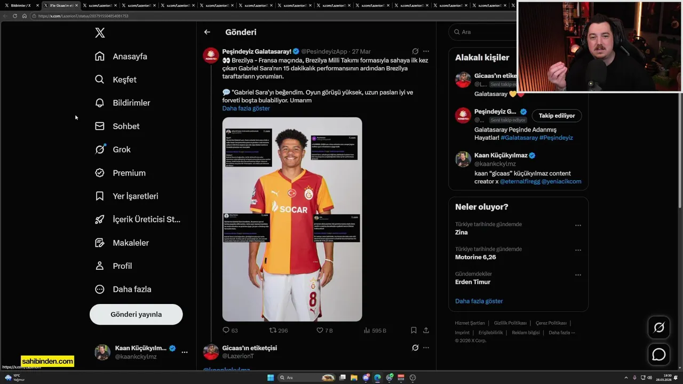This screenshot has width=683, height=384.
Task: Open Kaan Küçükyılmaz account avatar at bottom
Action: tap(102, 352)
